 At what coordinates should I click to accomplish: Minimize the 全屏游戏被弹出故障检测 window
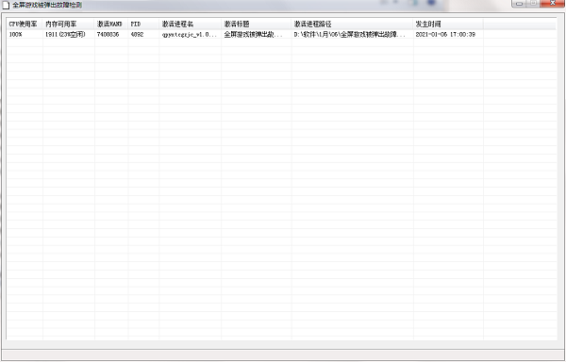[x=520, y=3]
